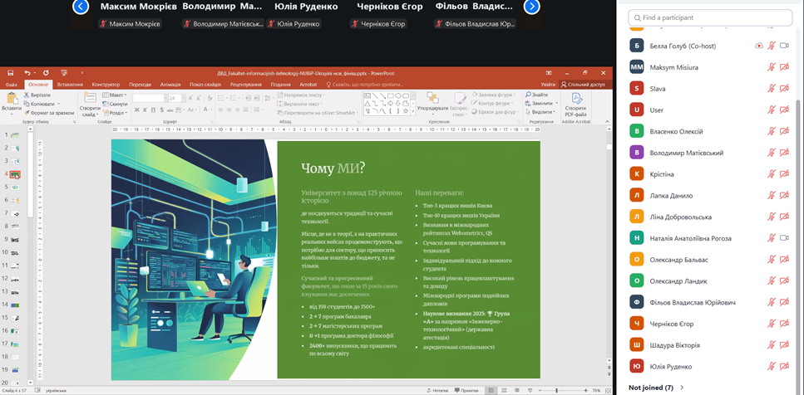Click the Undo arrow in quick access toolbar

(x=27, y=73)
